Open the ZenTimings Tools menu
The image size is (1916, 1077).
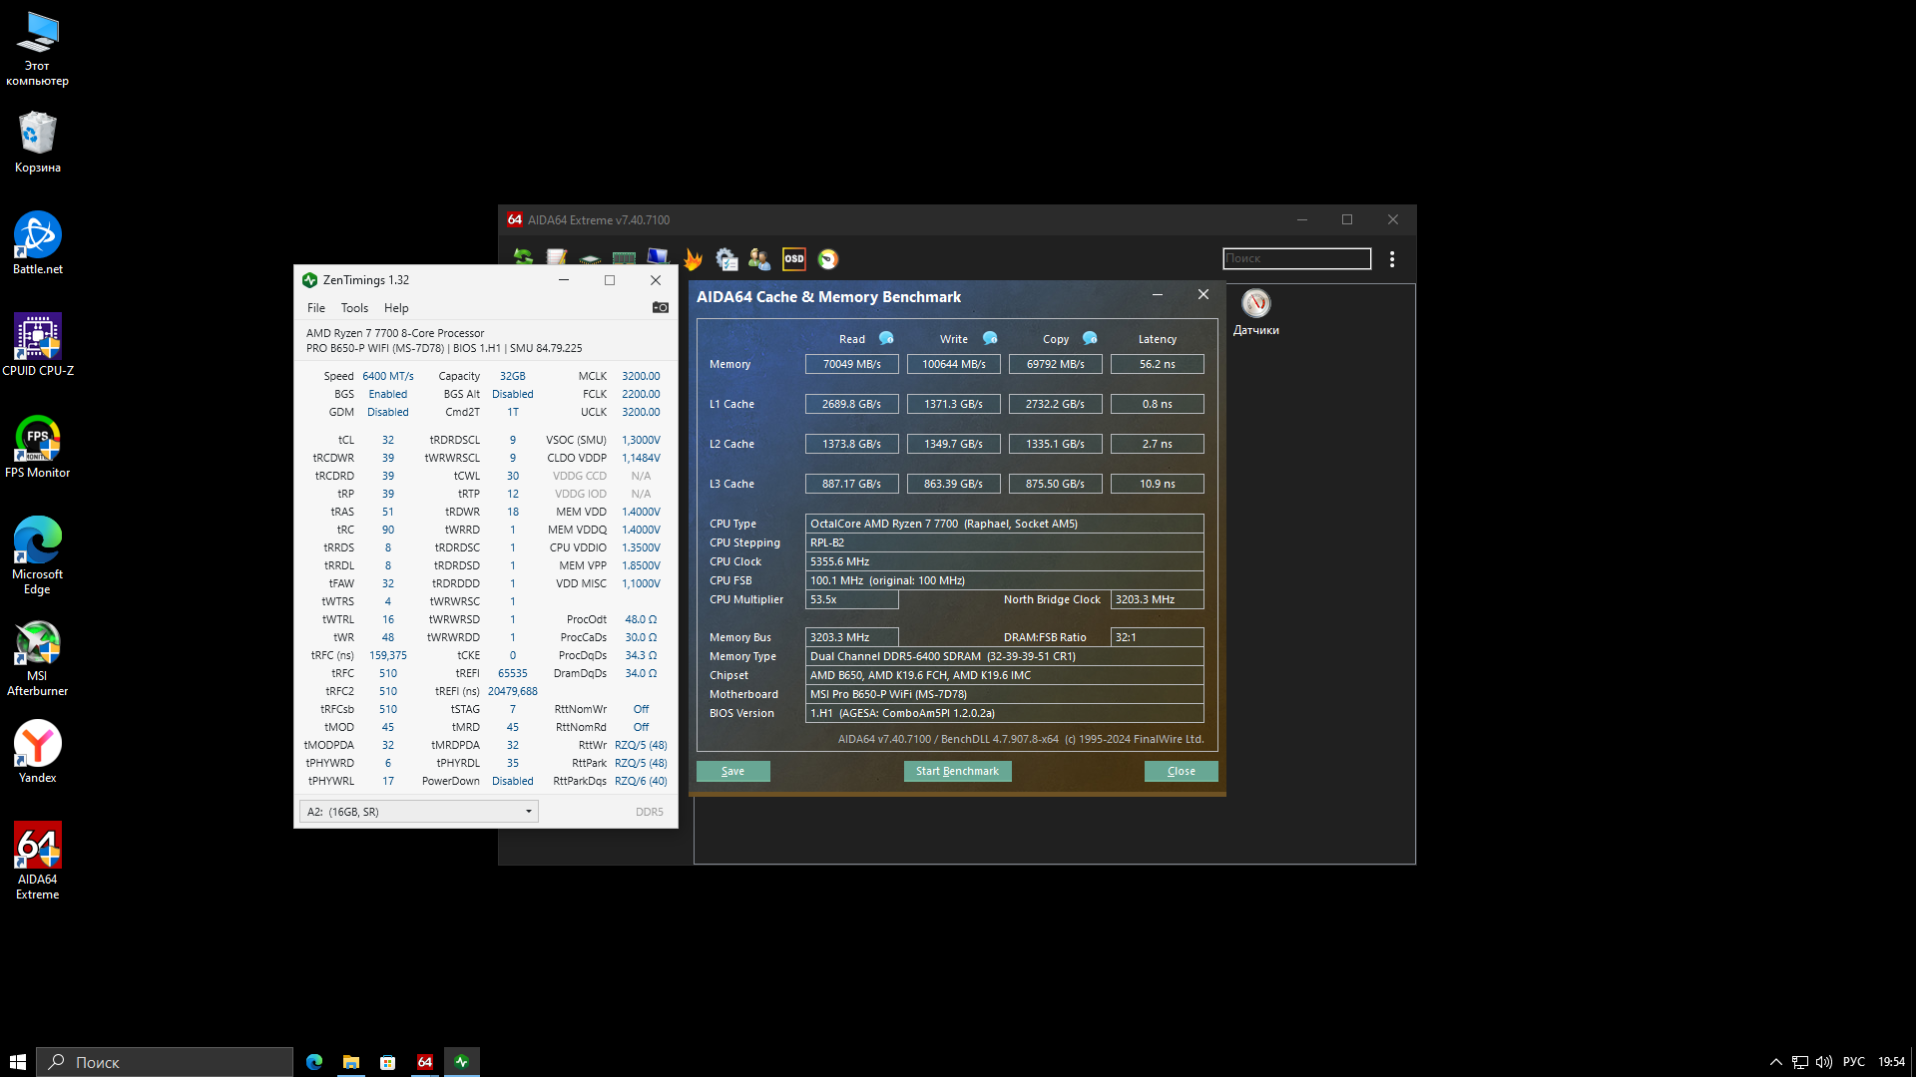(354, 308)
